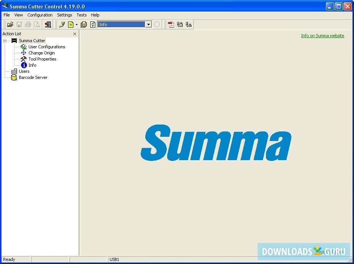Click the Summa logo image

point(216,143)
